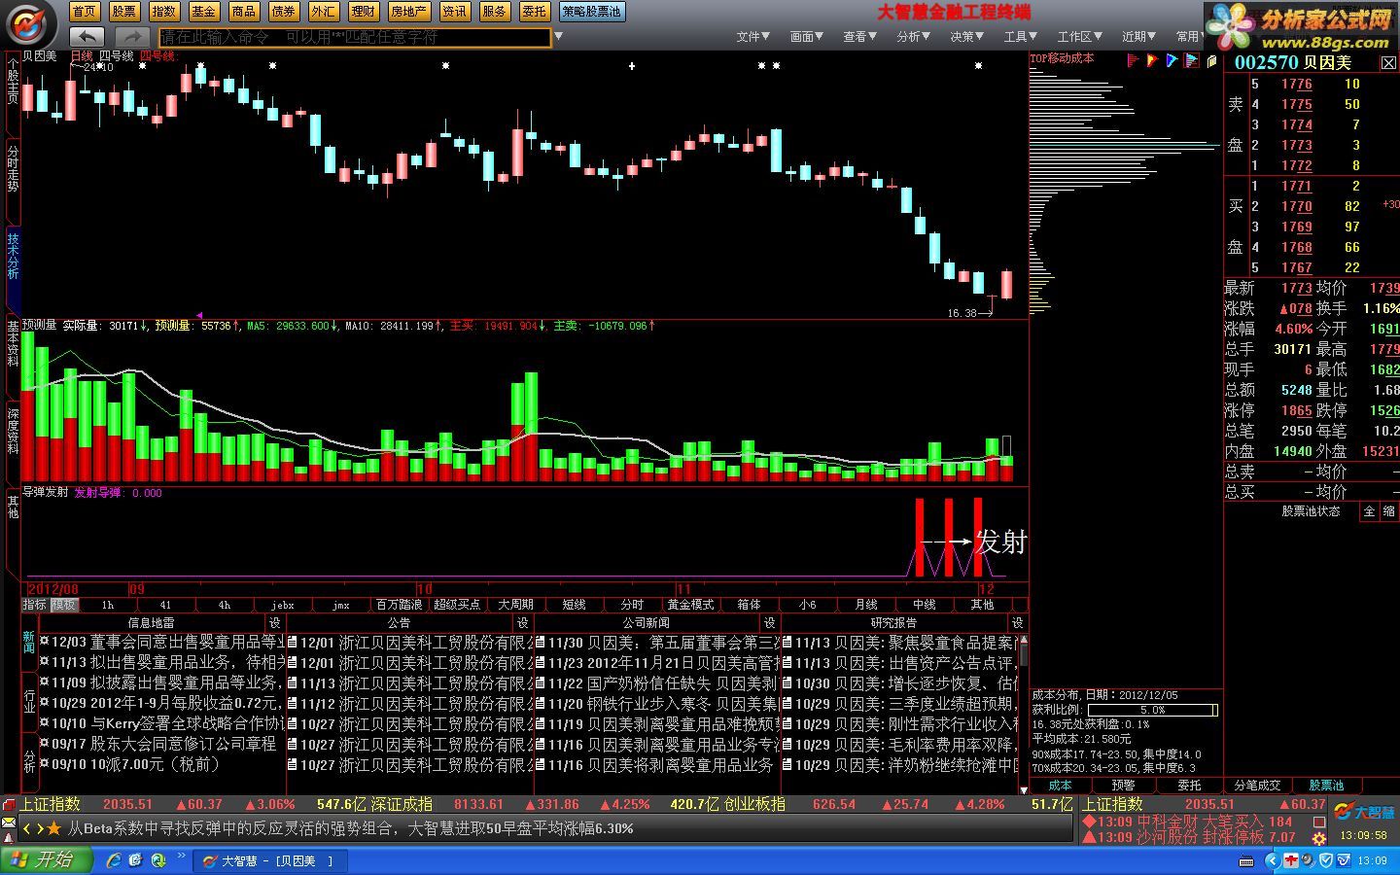Expand the 决策 menu
This screenshot has height=875, width=1400.
(967, 37)
